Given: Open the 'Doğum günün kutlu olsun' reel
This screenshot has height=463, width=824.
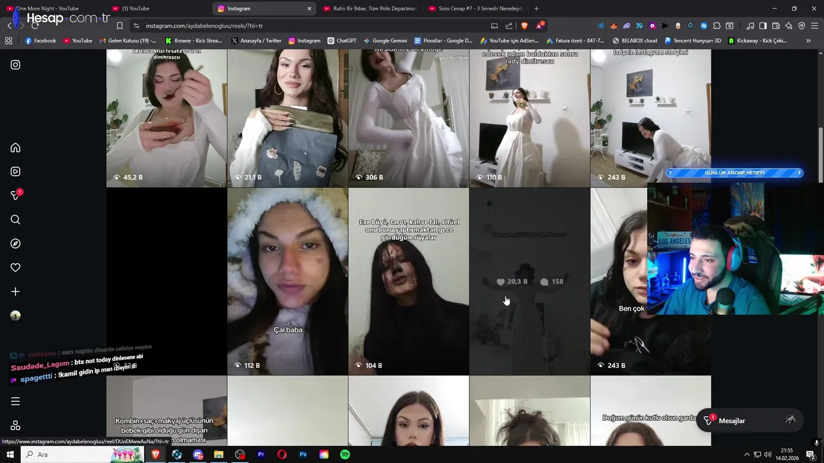Looking at the screenshot, I should pyautogui.click(x=651, y=411).
